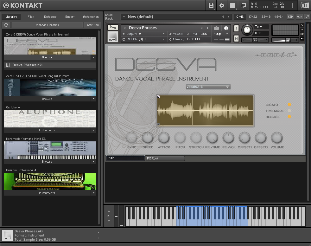Click the vocal waveform display
Screen dimensions: 311x246
pos(205,110)
